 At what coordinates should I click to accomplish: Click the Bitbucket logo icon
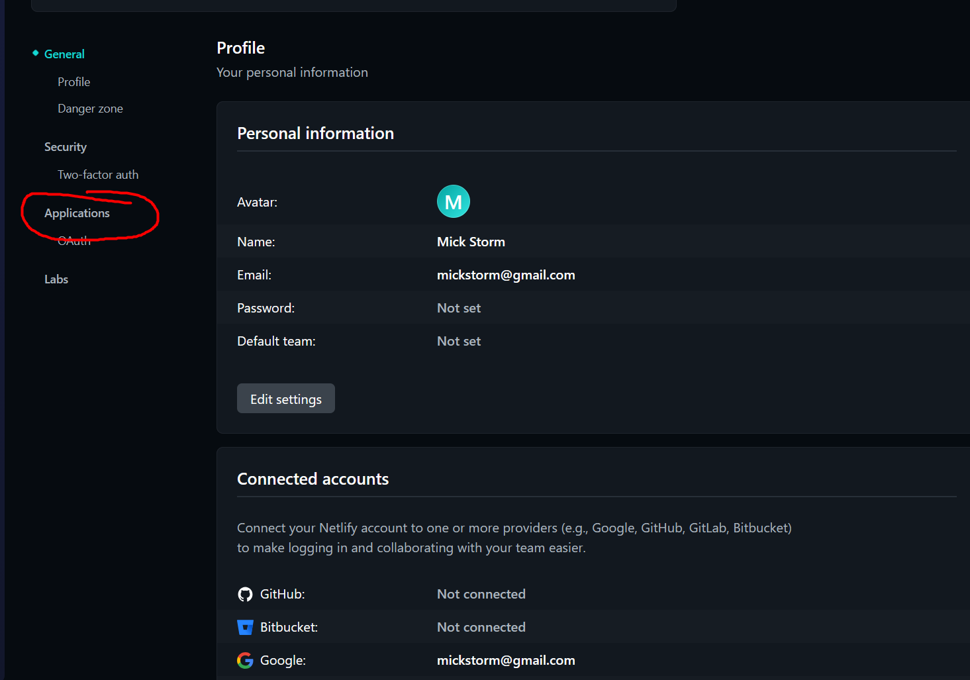point(245,627)
